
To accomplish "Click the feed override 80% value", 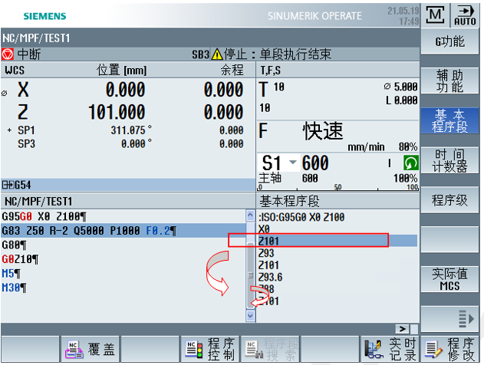I will tap(408, 147).
